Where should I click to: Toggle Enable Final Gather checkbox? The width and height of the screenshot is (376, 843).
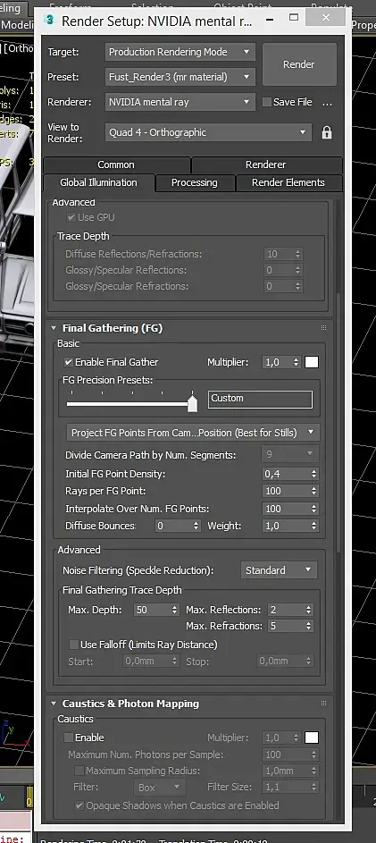click(x=68, y=362)
